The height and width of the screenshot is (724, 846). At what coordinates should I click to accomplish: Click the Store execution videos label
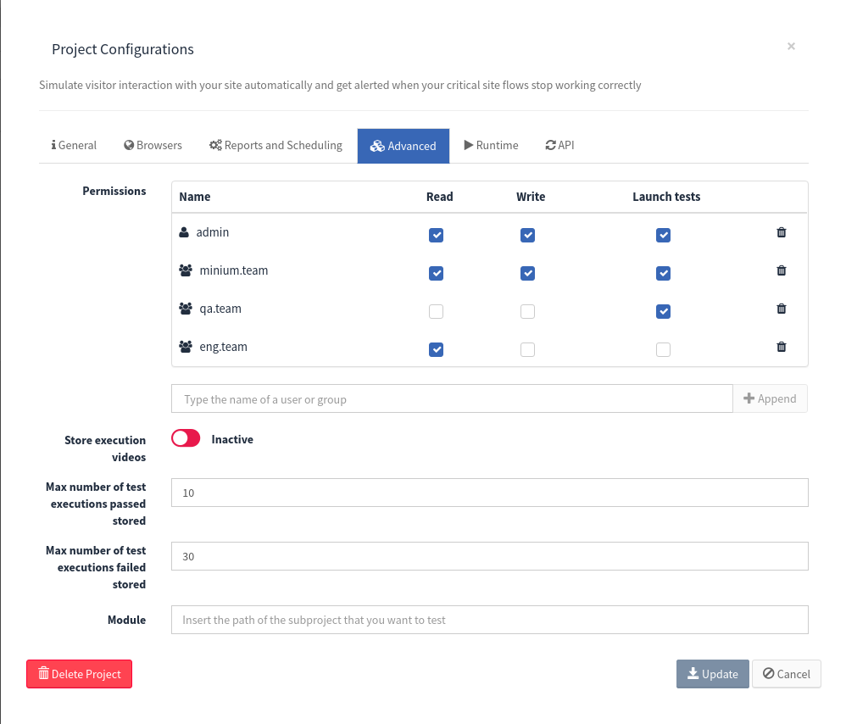point(105,448)
